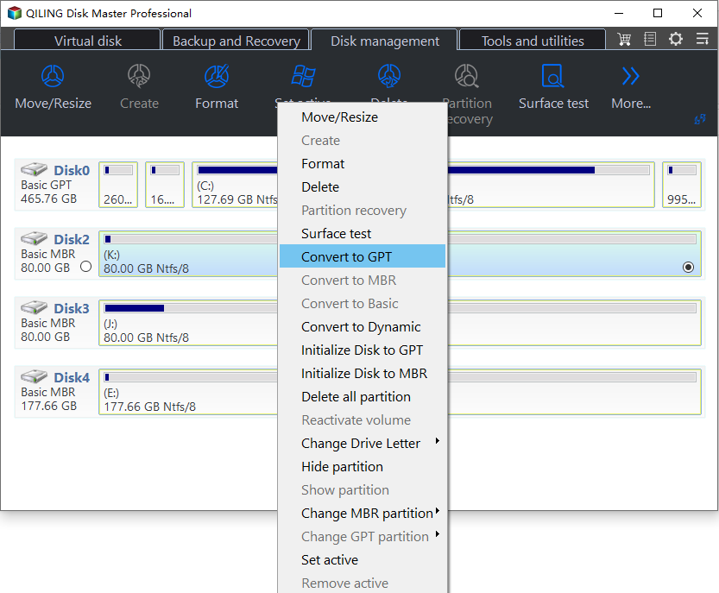Click the Set active Windows-logo toolbar icon

pos(303,76)
